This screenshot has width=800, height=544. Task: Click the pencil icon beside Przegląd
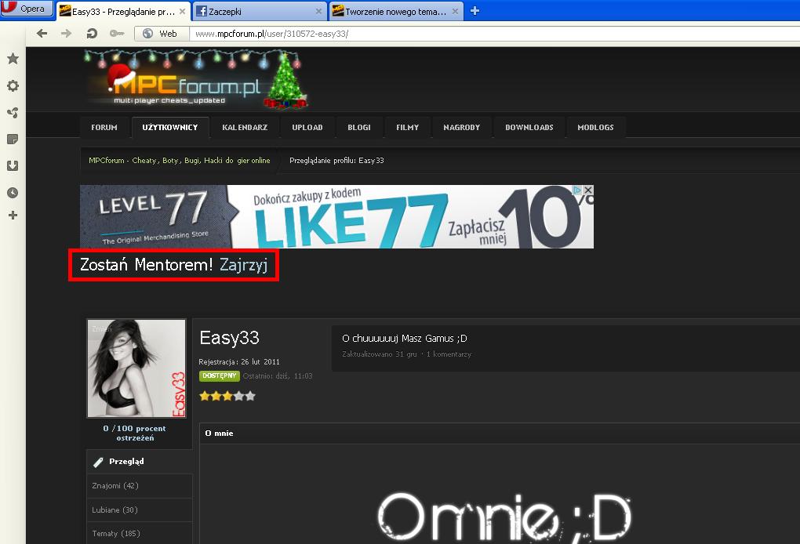point(99,462)
